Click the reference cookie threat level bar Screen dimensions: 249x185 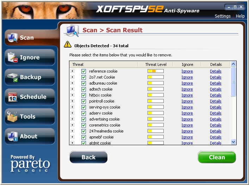tap(156, 71)
